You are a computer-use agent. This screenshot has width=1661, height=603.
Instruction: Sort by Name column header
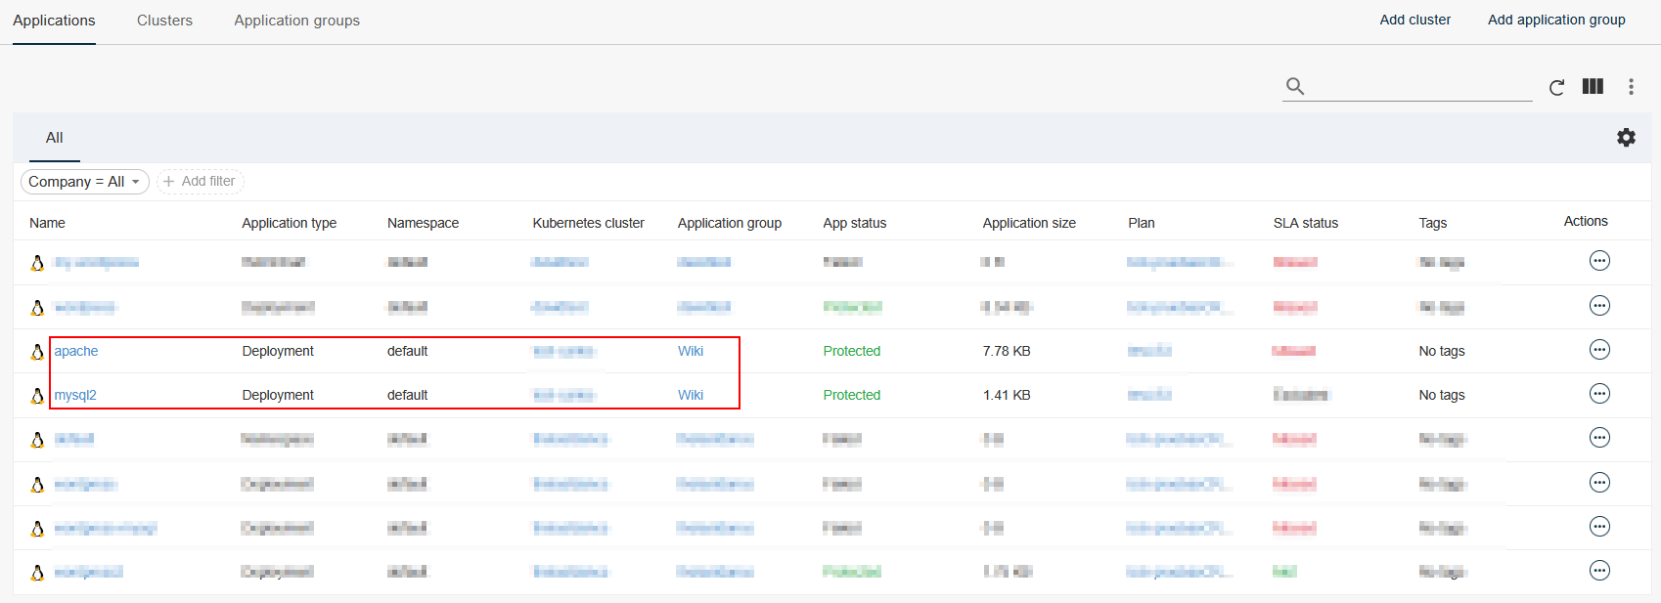click(x=47, y=223)
